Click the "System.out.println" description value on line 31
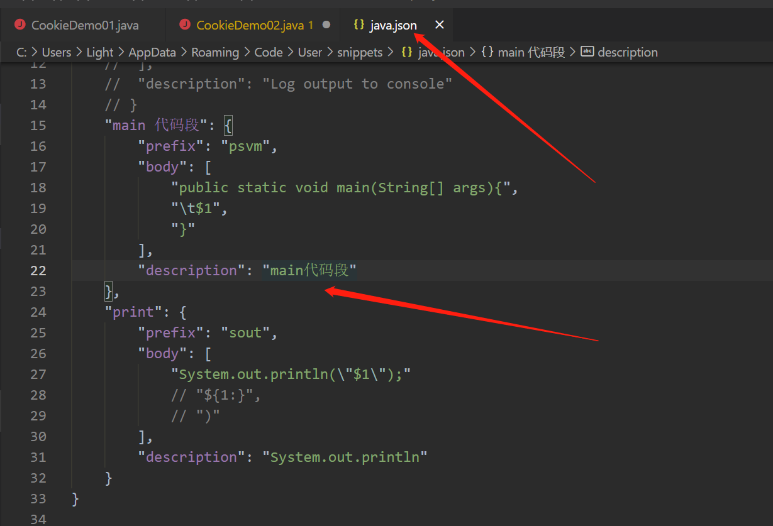The width and height of the screenshot is (773, 526). tap(345, 457)
